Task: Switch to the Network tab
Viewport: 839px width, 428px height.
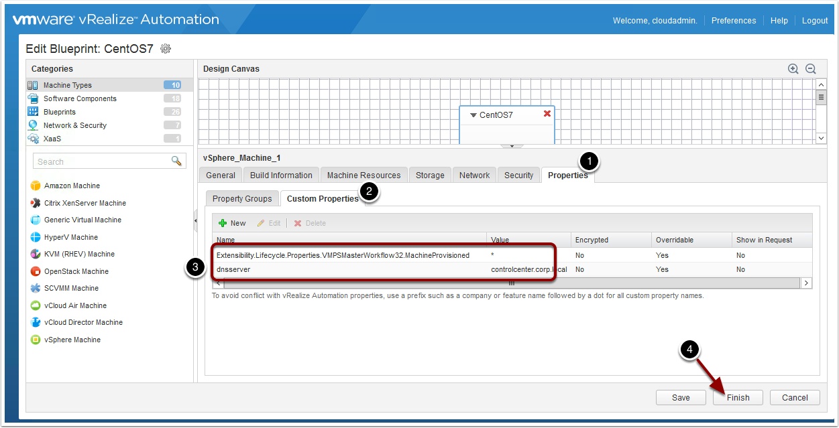Action: (x=474, y=175)
